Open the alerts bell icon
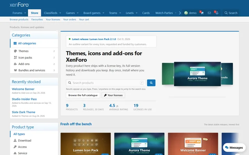 (x=216, y=13)
